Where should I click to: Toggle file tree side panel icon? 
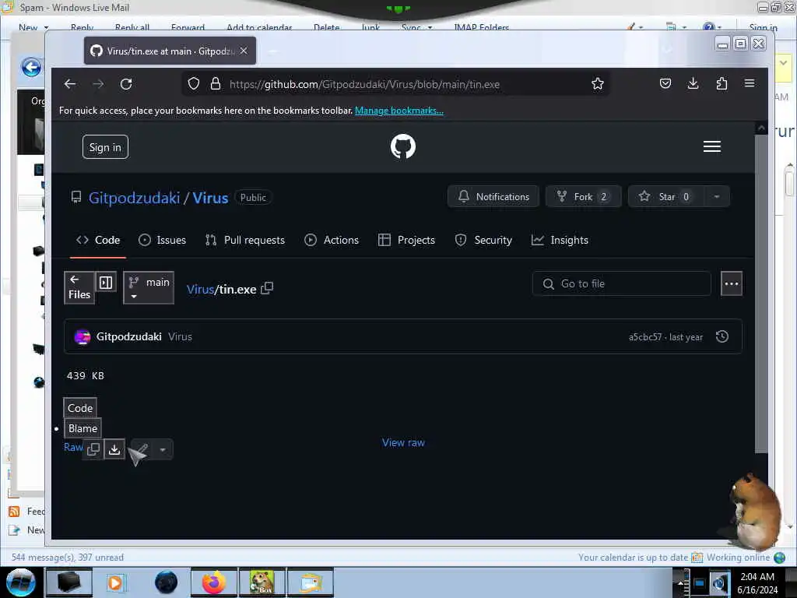106,282
